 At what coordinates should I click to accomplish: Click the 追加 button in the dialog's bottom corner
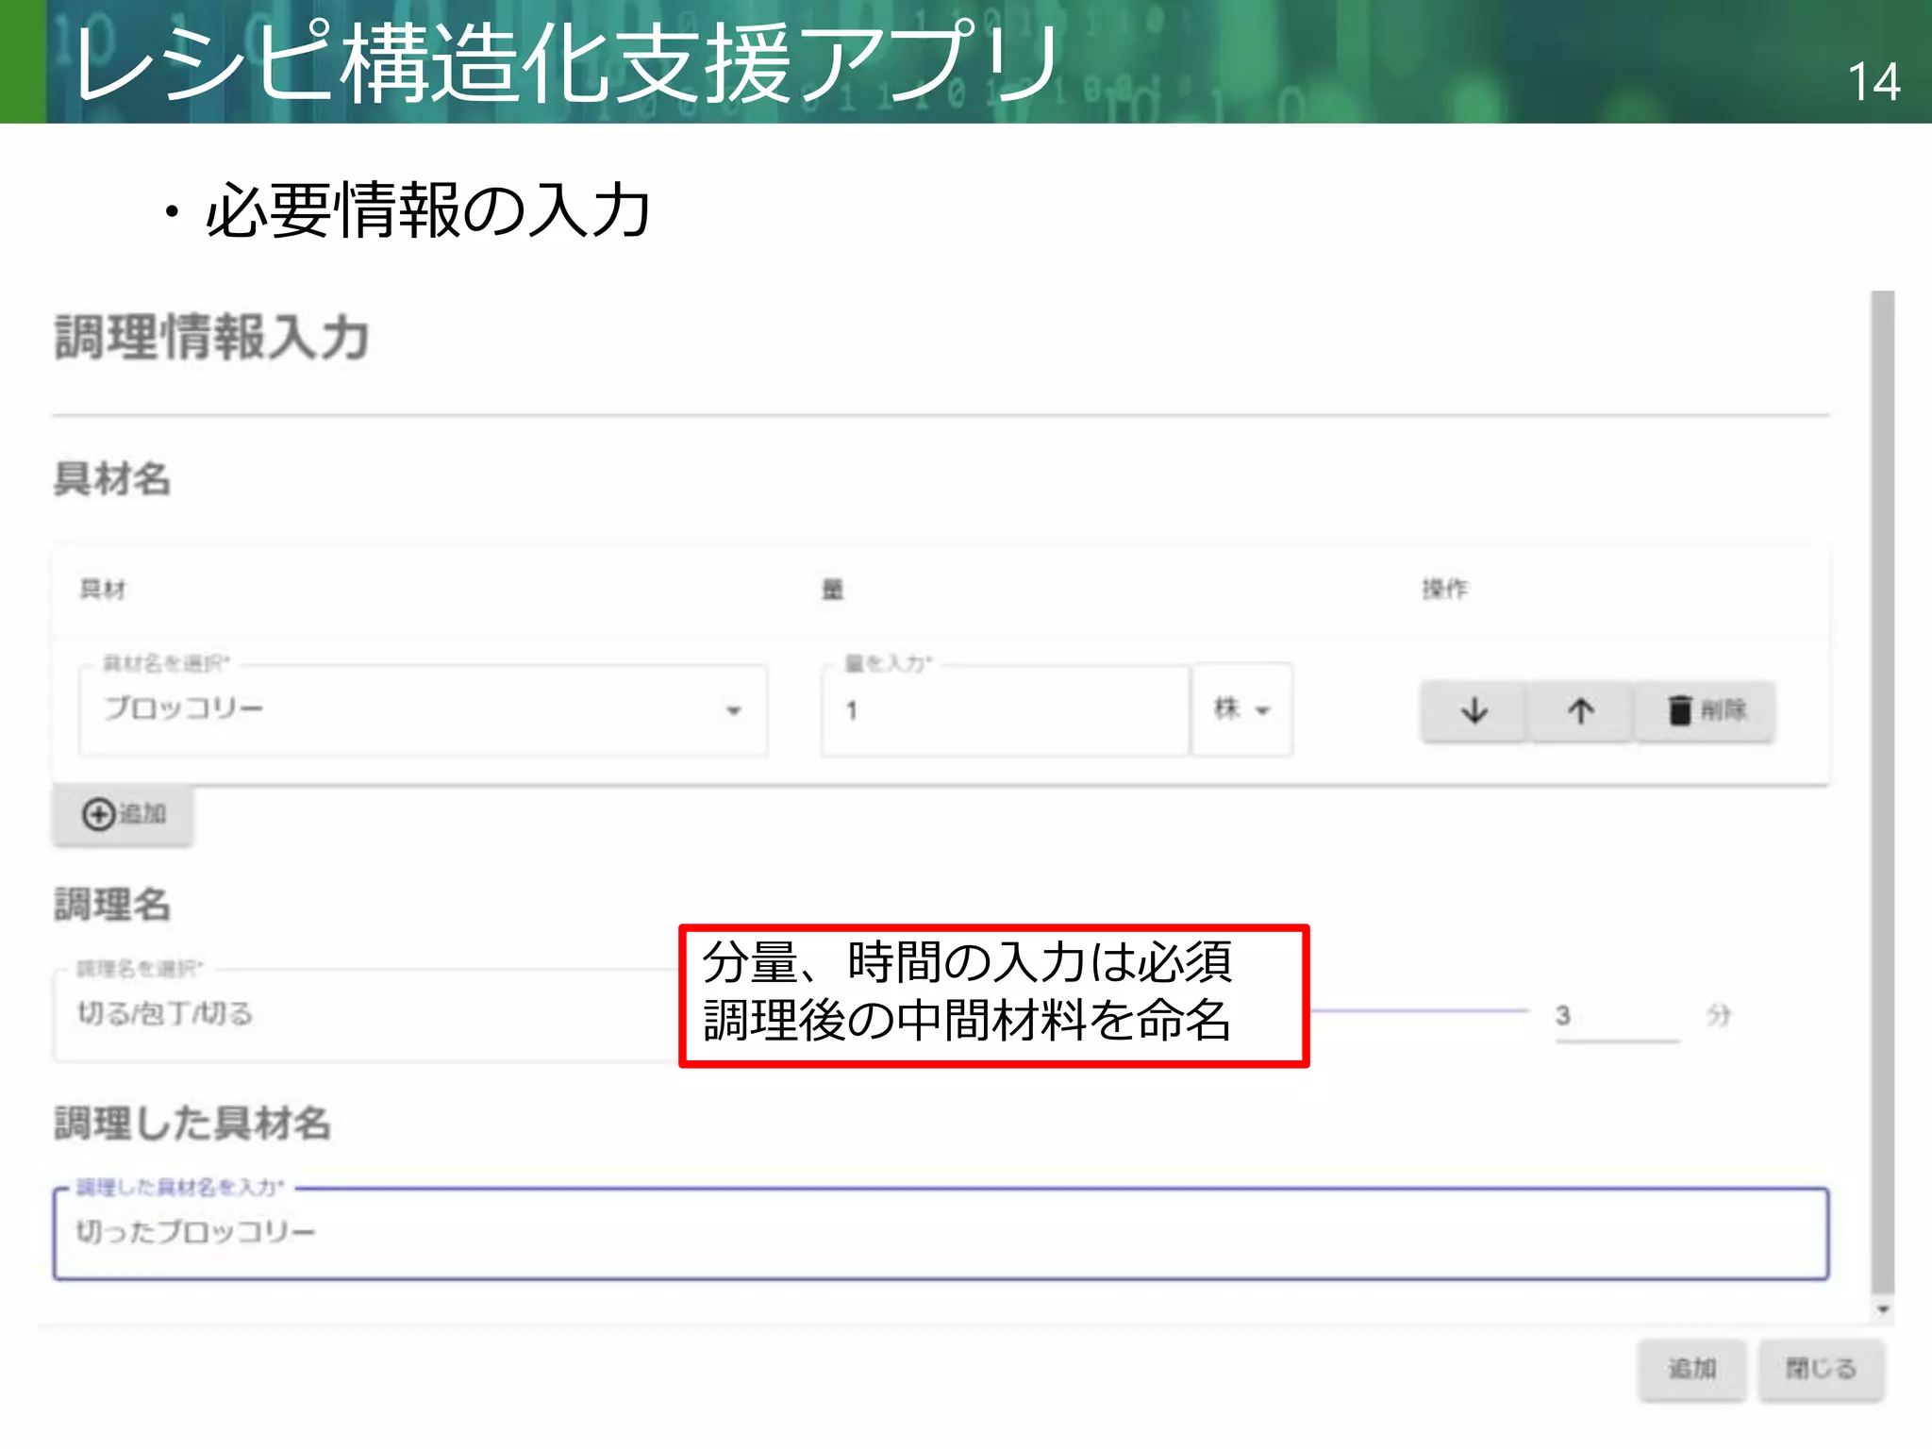[1691, 1369]
